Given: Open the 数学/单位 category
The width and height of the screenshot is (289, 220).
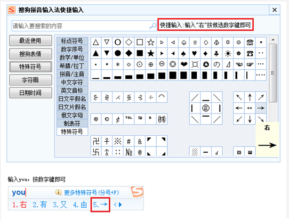Looking at the screenshot, I should coord(72,58).
